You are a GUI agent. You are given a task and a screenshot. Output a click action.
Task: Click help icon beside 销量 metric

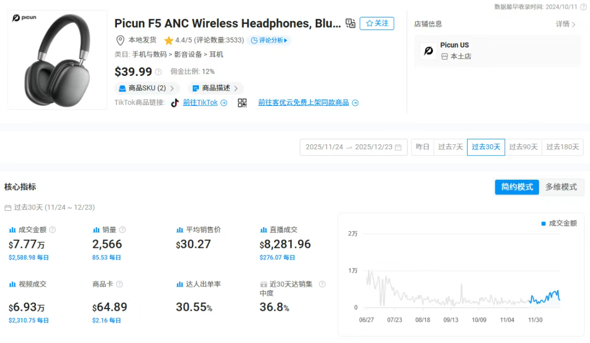pos(122,230)
